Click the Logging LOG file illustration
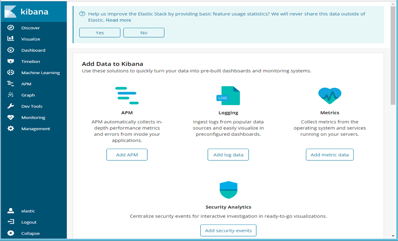This screenshot has width=398, height=241. pos(228,96)
